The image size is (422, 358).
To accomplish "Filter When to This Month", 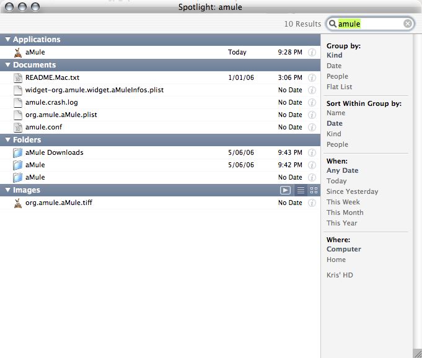I will [345, 212].
